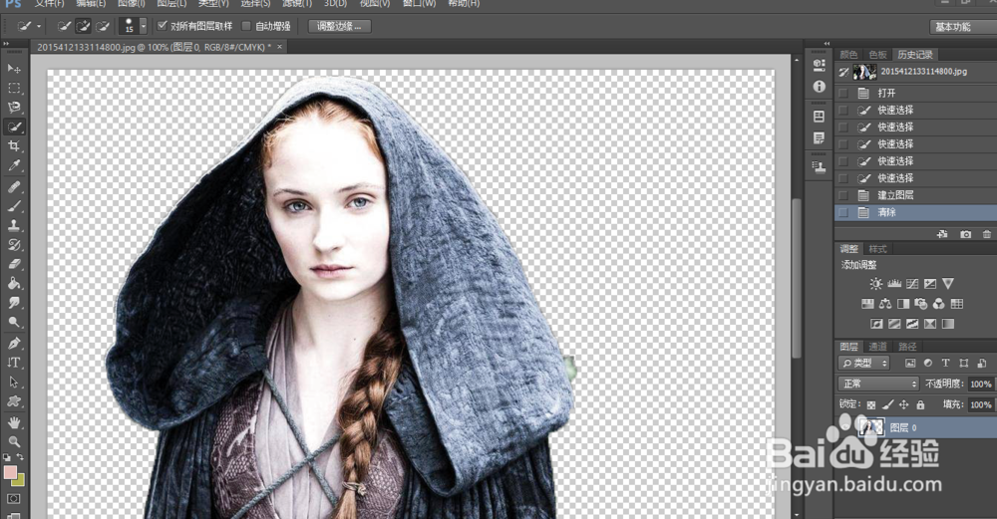The image size is (997, 519).
Task: Open 滤镜(T) menu
Action: (x=296, y=4)
